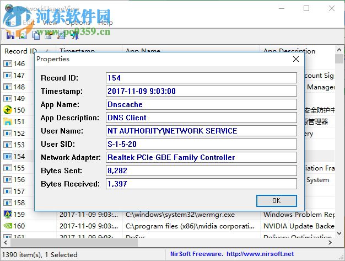
Task: Sort by the Record ID column header
Action: click(x=29, y=51)
